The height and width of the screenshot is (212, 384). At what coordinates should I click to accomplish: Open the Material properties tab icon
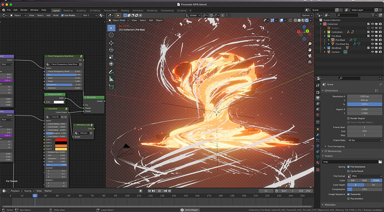tap(318, 163)
